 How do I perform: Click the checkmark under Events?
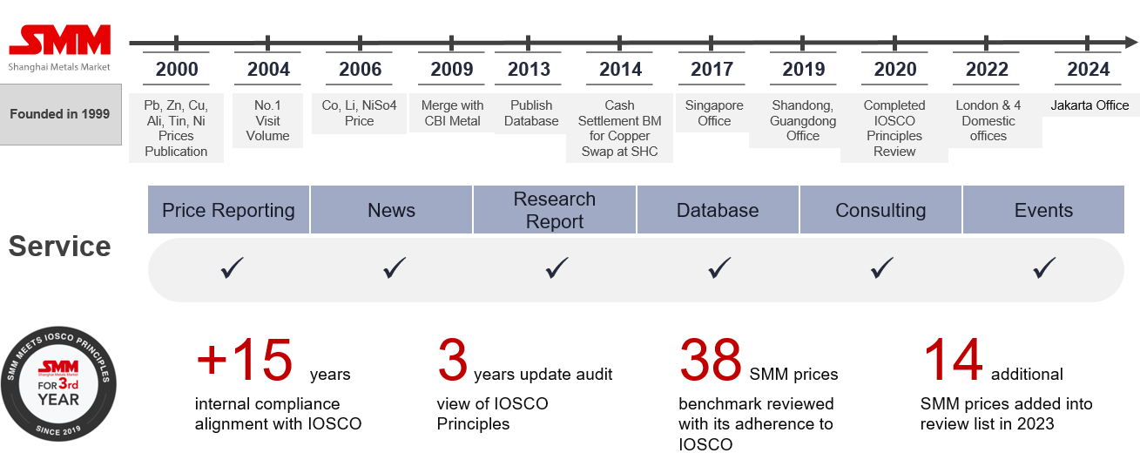tap(1044, 269)
